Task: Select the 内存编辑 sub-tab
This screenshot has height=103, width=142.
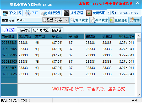Action: pyautogui.click(x=24, y=30)
